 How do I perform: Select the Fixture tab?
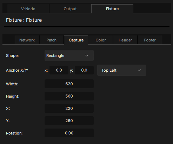coord(112,9)
